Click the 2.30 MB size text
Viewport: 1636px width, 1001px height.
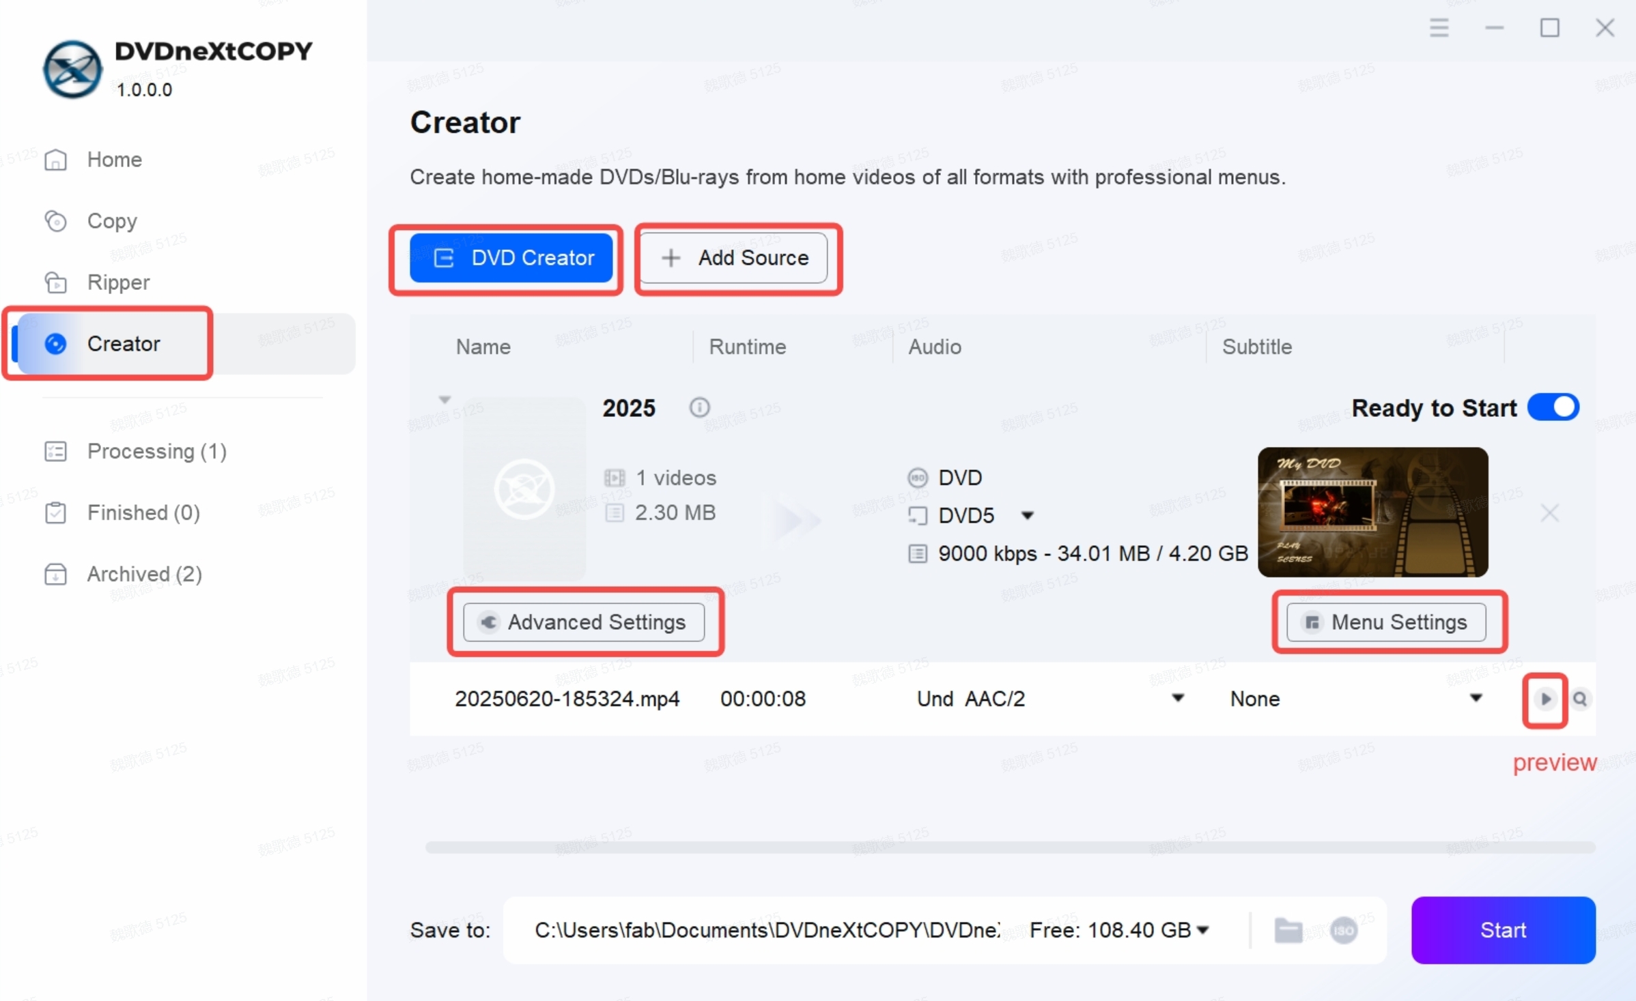click(675, 512)
